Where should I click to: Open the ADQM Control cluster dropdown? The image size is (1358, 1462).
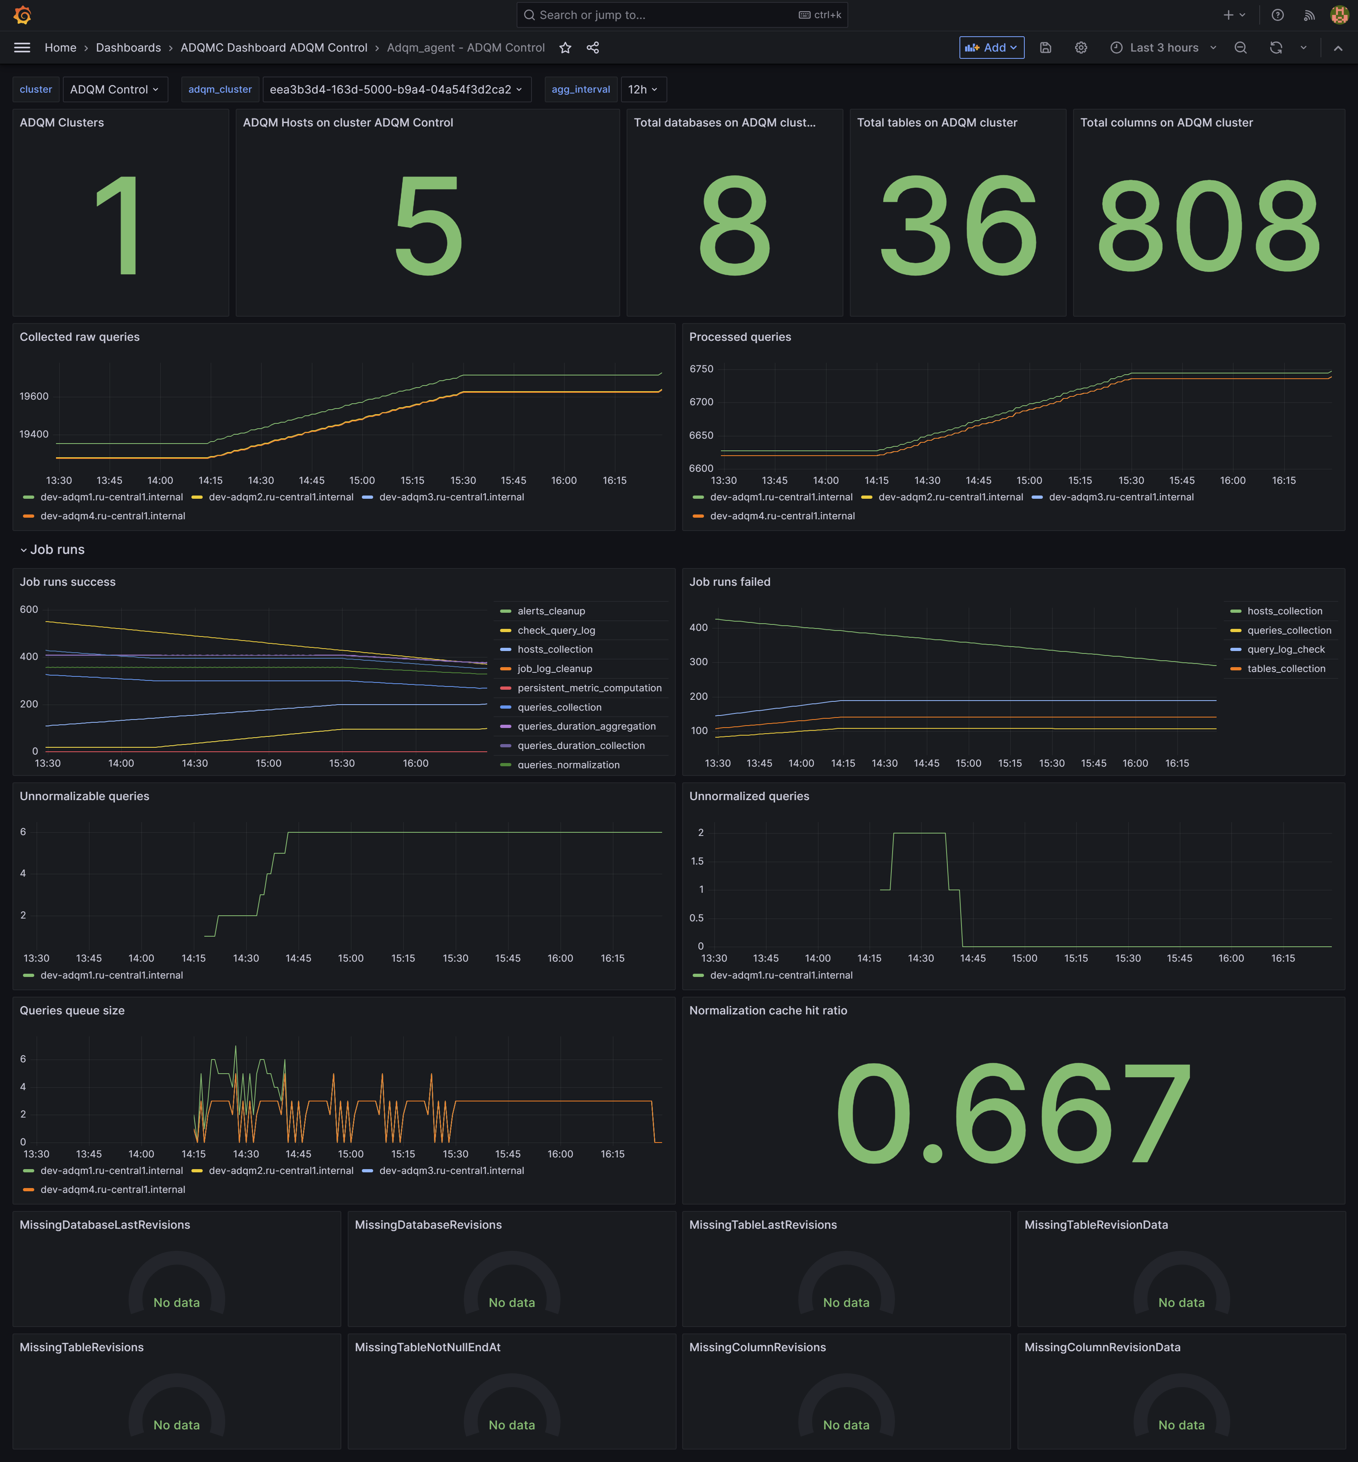point(114,89)
